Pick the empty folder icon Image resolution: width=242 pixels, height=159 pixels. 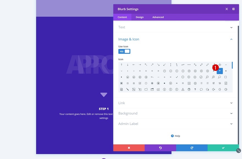click(x=146, y=89)
